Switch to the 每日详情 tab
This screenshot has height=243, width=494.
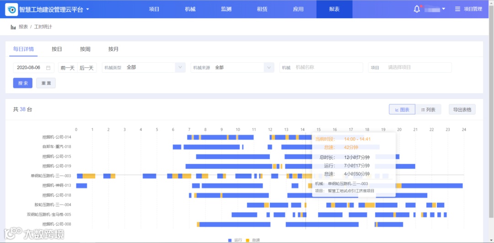(x=23, y=49)
